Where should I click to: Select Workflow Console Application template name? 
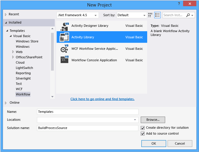coord(94,60)
